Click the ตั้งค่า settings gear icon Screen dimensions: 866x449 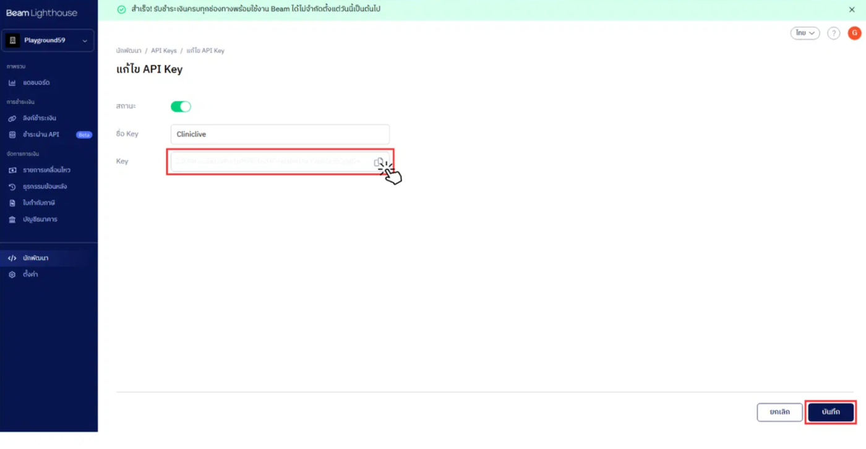point(12,275)
